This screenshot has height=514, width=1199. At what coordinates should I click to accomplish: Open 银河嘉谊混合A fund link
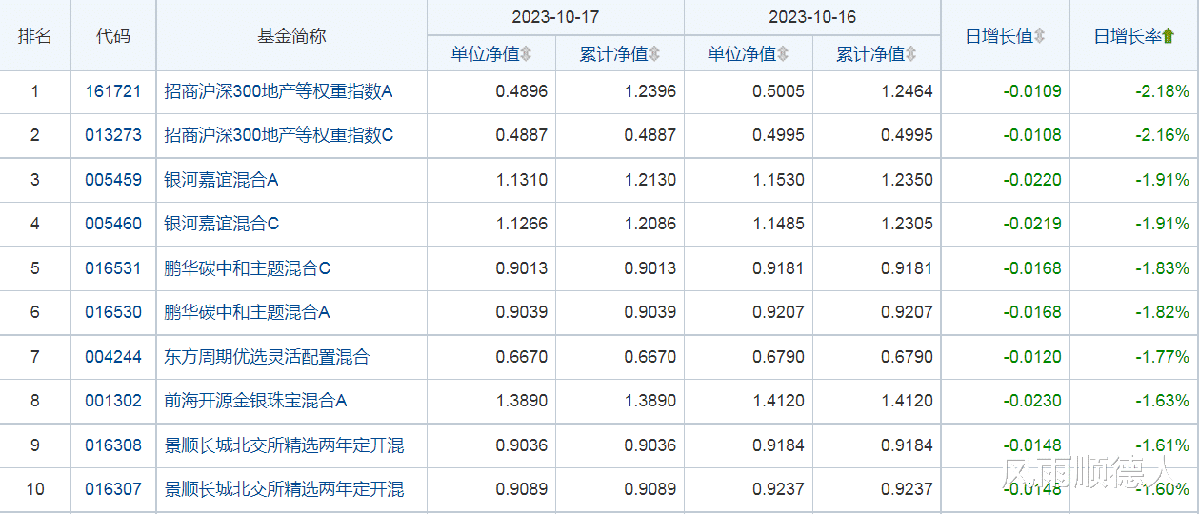(222, 180)
